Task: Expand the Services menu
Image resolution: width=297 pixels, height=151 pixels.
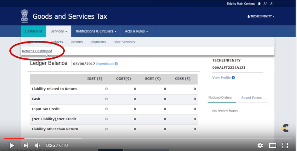Action: (x=59, y=31)
